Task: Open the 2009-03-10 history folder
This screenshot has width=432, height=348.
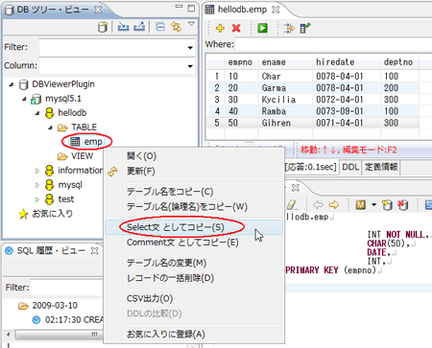Action: coord(55,306)
